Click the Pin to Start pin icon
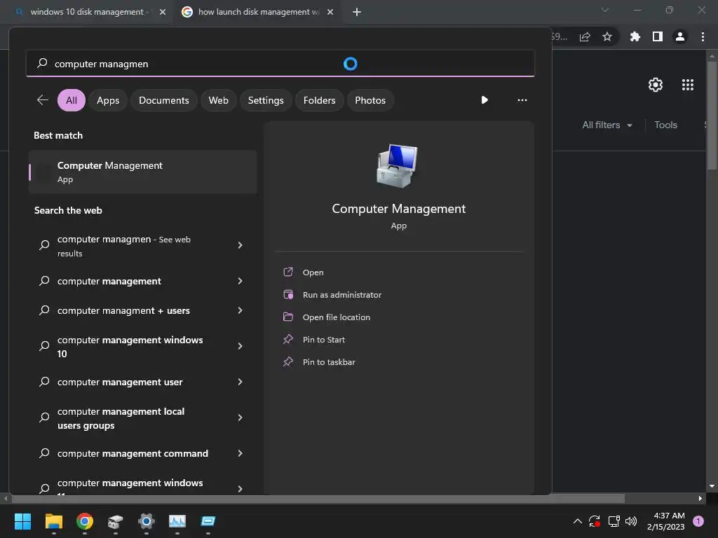Image resolution: width=718 pixels, height=538 pixels. pyautogui.click(x=288, y=340)
